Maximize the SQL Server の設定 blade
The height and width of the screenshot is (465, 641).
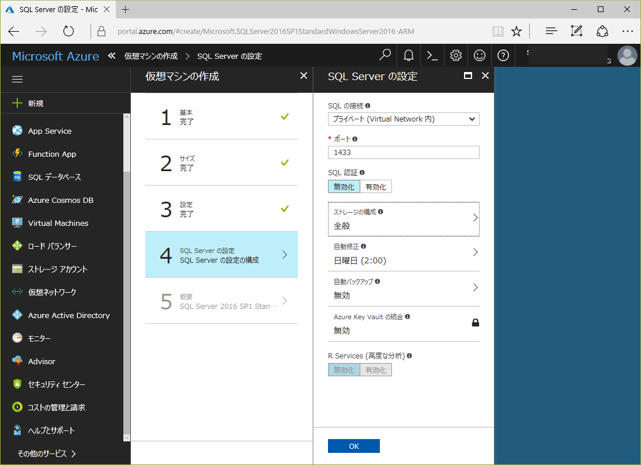click(468, 75)
